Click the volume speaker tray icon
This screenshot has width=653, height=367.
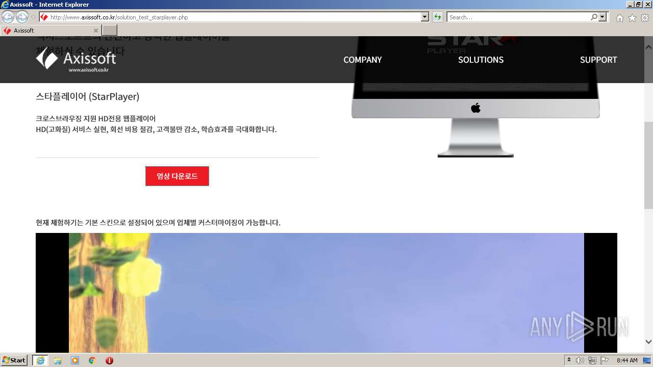click(580, 360)
